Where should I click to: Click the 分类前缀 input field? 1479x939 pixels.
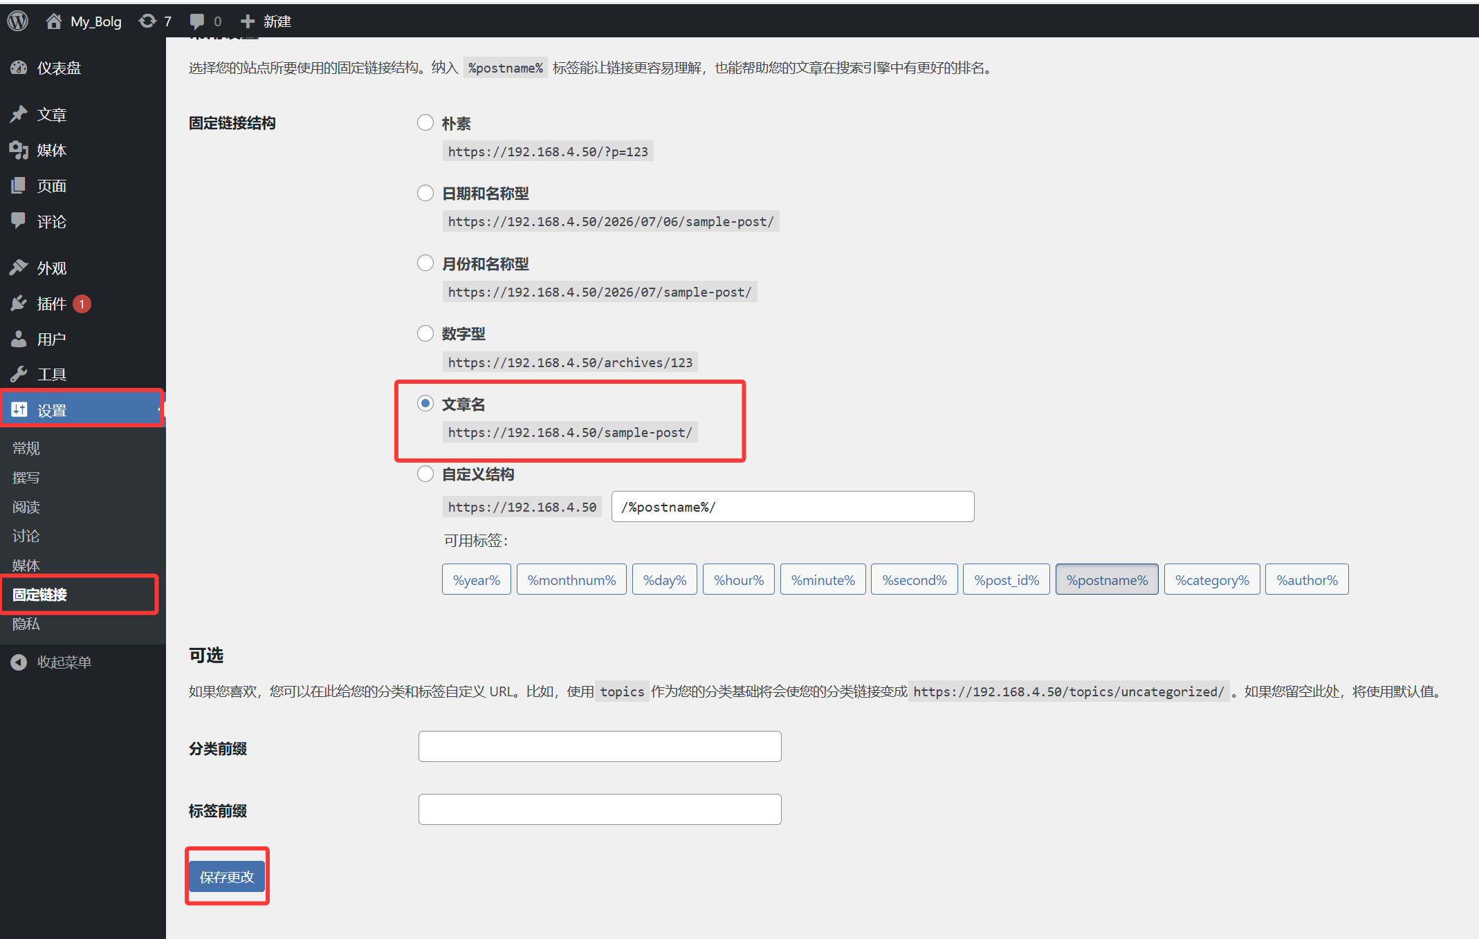click(x=600, y=747)
